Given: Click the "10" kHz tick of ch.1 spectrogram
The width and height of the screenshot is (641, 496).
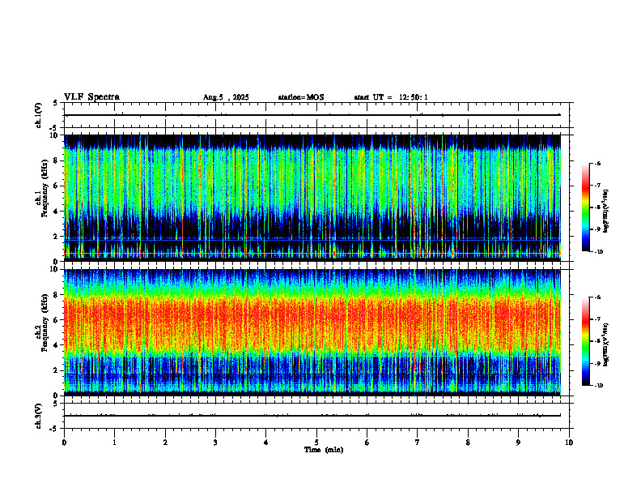Looking at the screenshot, I should pos(53,135).
